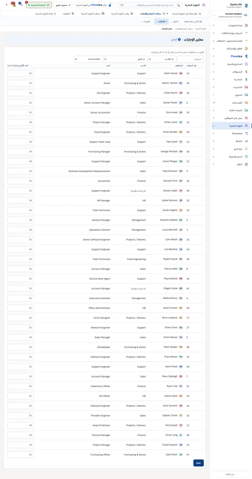Open the Flowrica sidebar icon
Screen dimensions: 252x479
246,56
